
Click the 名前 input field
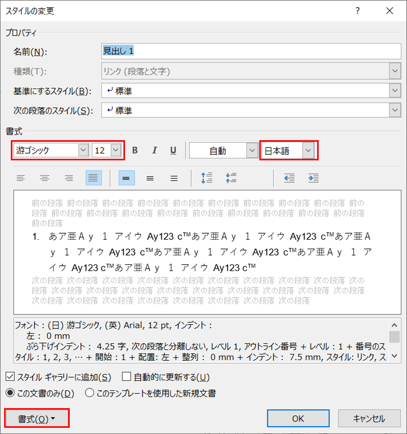coord(251,51)
